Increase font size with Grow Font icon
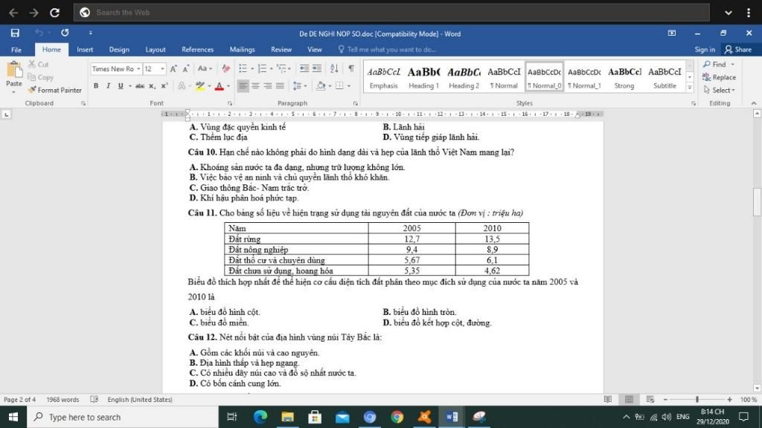This screenshot has height=428, width=762. (173, 69)
